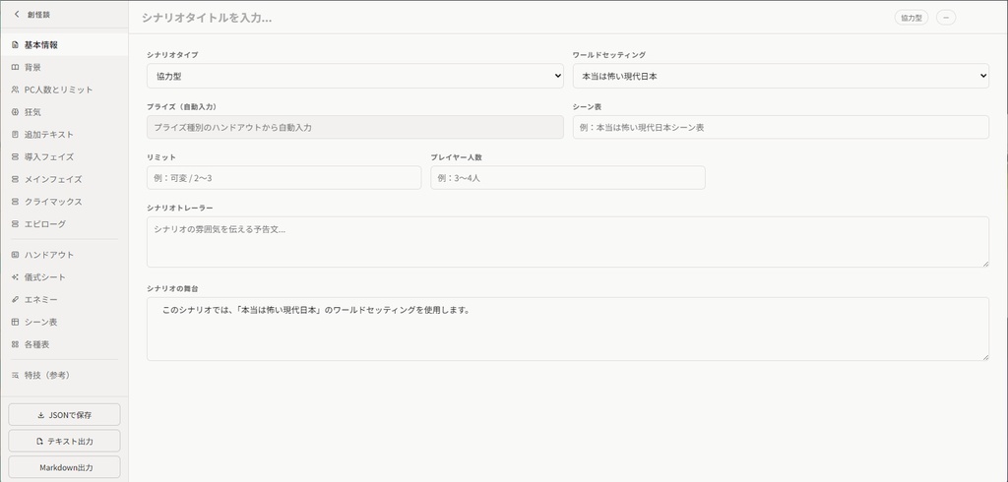Click the PC人数とリミット people icon
The height and width of the screenshot is (482, 1008).
tap(15, 90)
